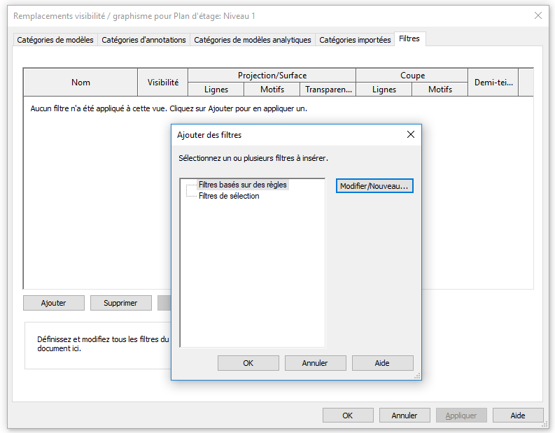Click the Visibilité column header
Viewport: 555px width, 433px height.
pyautogui.click(x=162, y=83)
